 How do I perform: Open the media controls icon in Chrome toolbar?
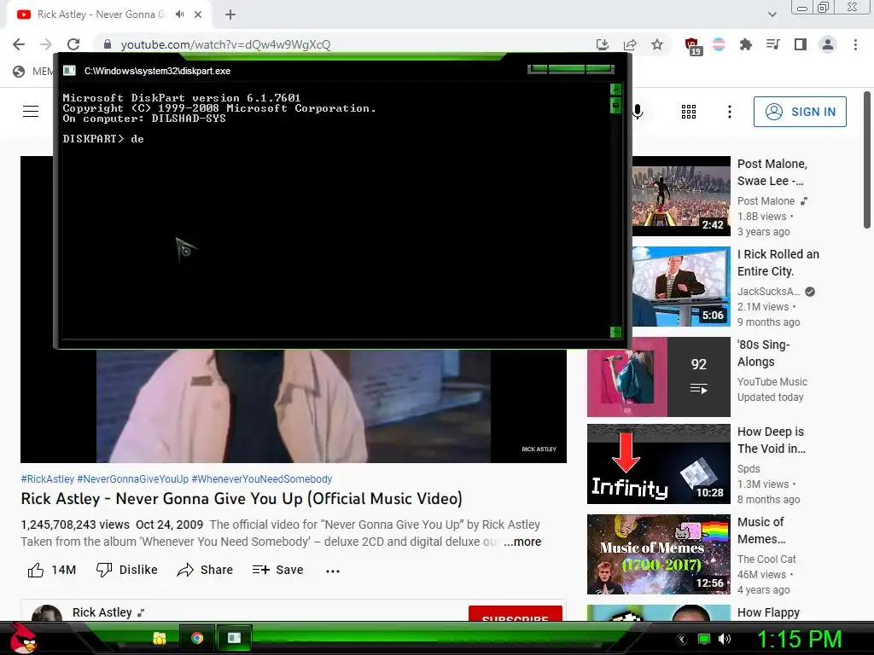[772, 44]
